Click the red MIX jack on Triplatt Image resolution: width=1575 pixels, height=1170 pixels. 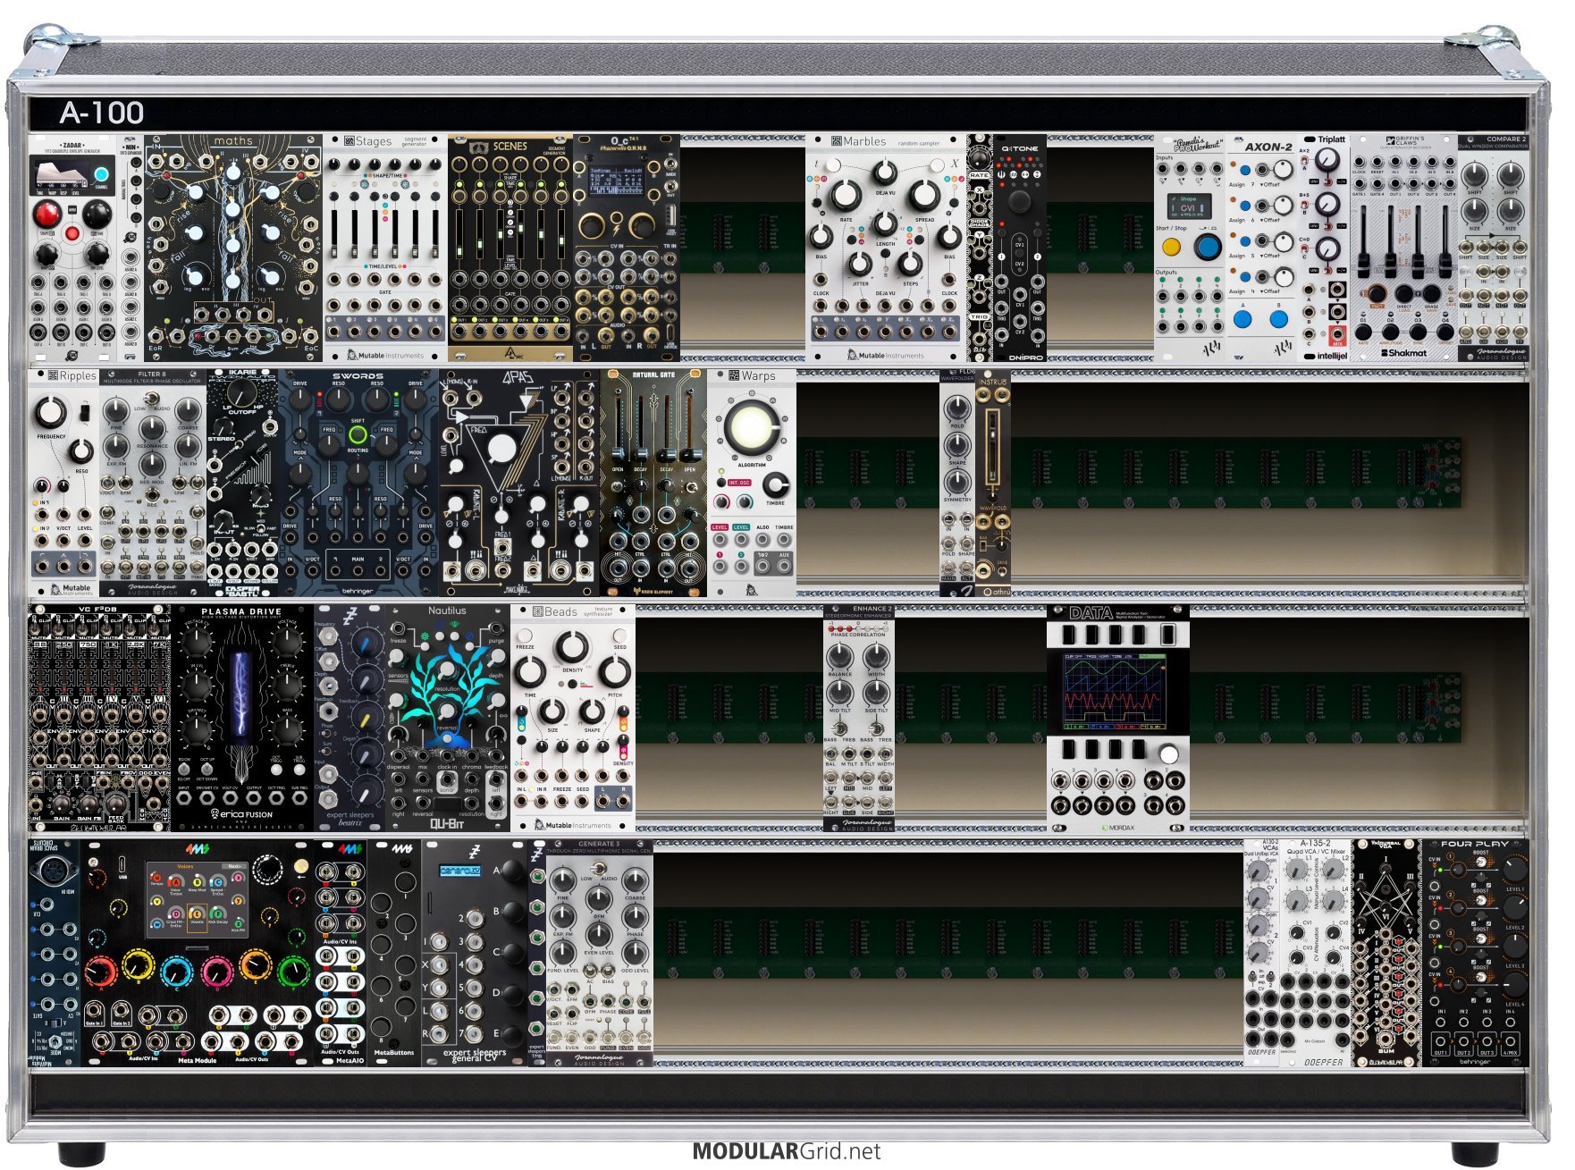1337,335
